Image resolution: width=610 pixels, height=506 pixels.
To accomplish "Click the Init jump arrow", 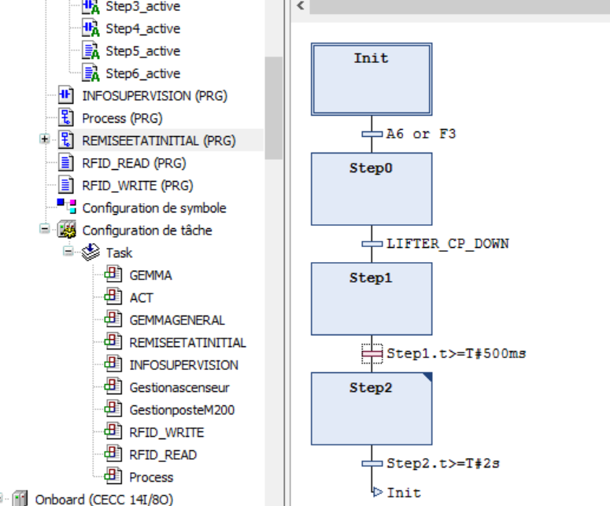I will coord(377,493).
